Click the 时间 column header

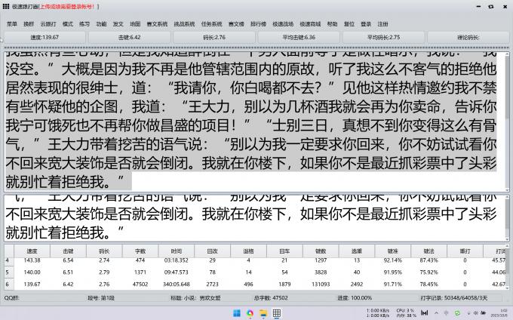click(x=177, y=251)
